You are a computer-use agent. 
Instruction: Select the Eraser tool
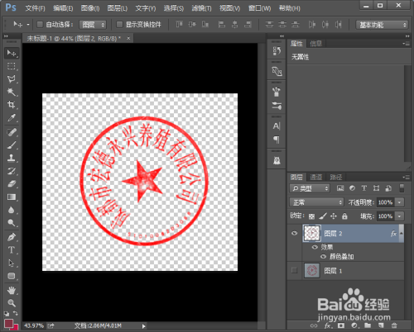tap(12, 183)
